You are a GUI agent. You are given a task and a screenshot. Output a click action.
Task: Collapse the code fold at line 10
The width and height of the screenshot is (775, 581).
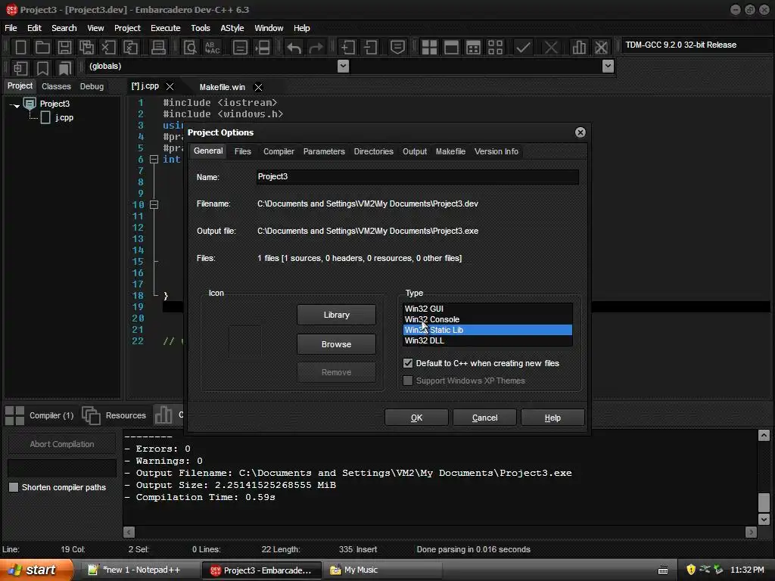tap(154, 204)
